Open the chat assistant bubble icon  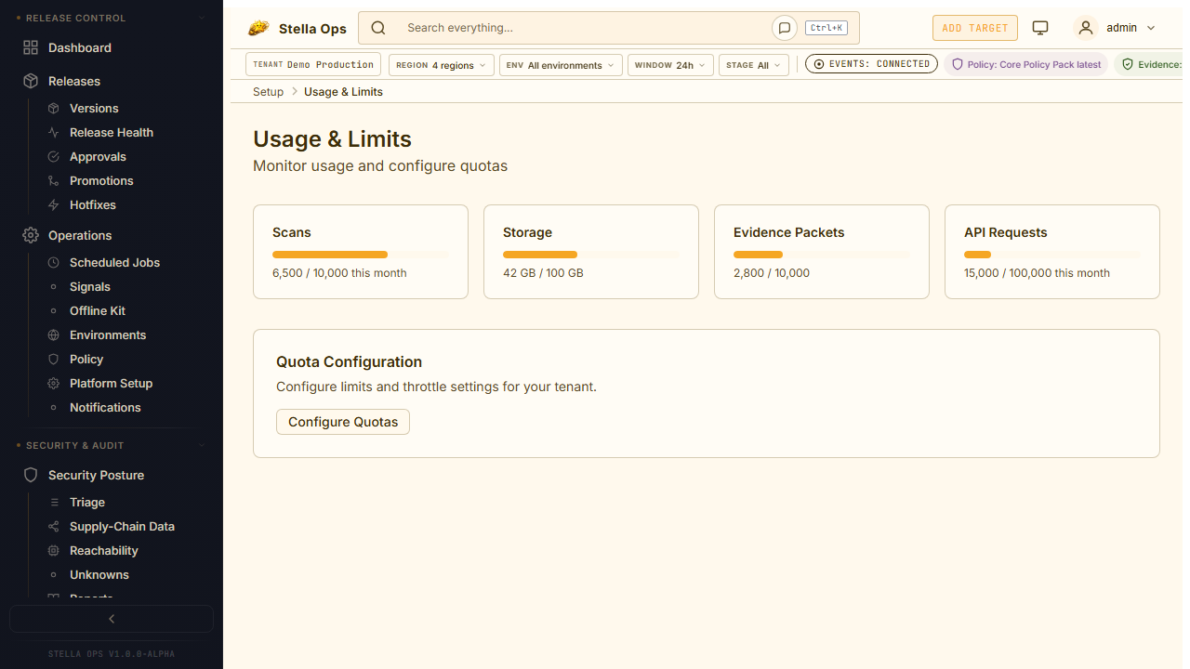[784, 28]
